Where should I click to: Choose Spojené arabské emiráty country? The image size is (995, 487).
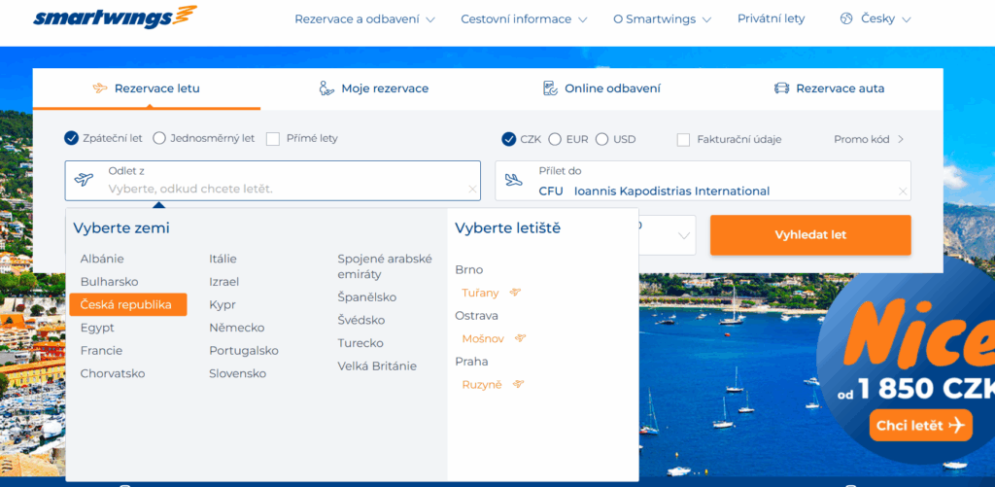(385, 266)
